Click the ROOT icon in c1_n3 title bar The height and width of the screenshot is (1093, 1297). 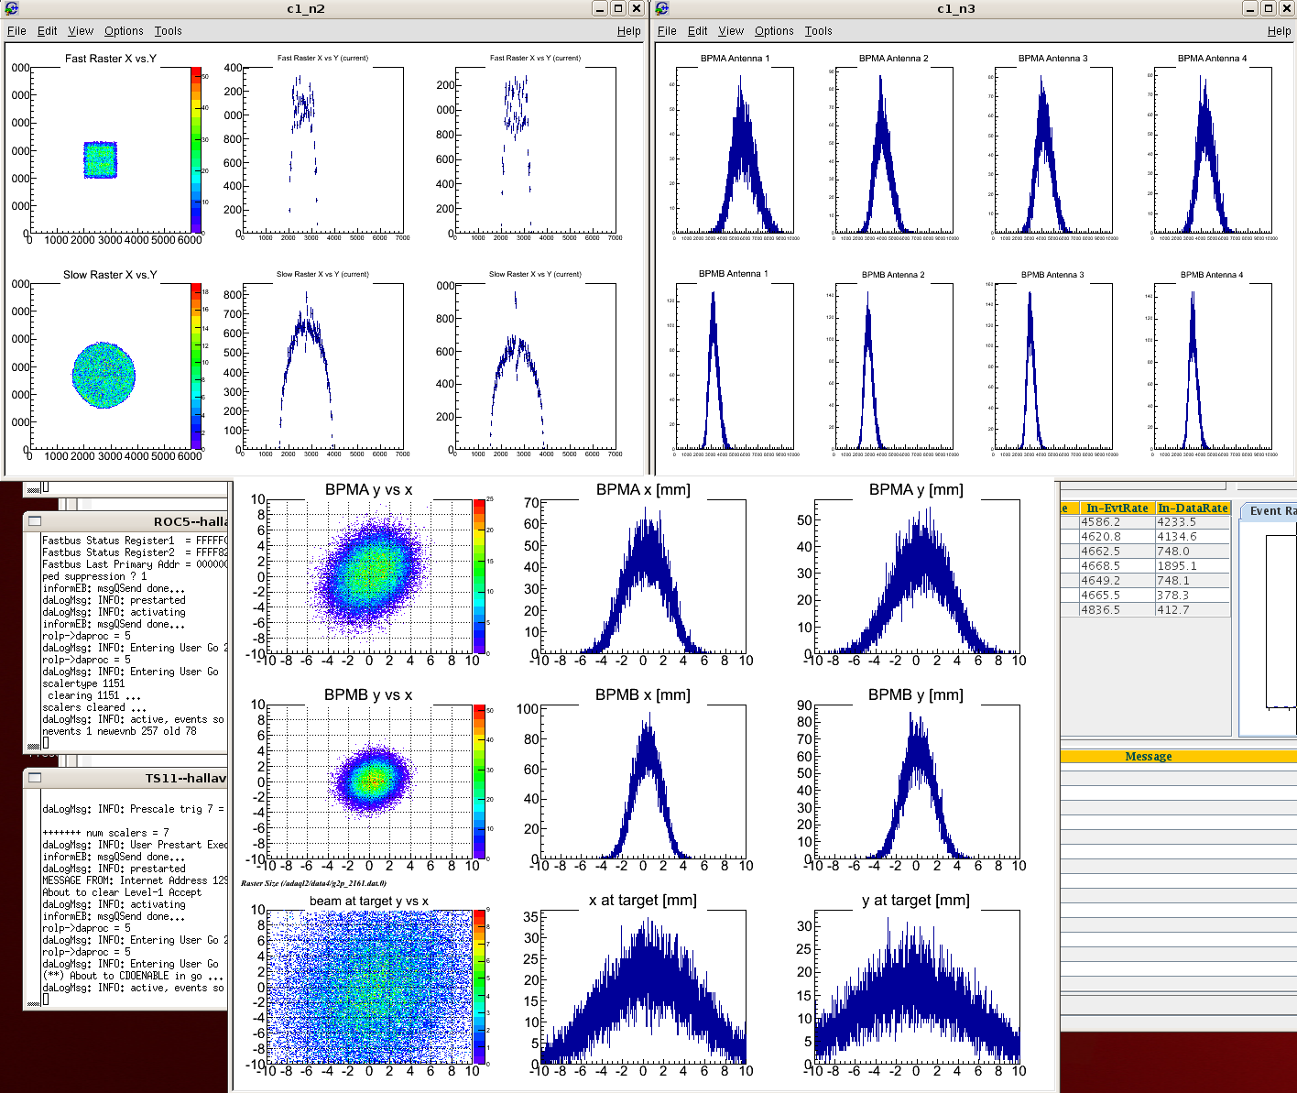click(661, 8)
